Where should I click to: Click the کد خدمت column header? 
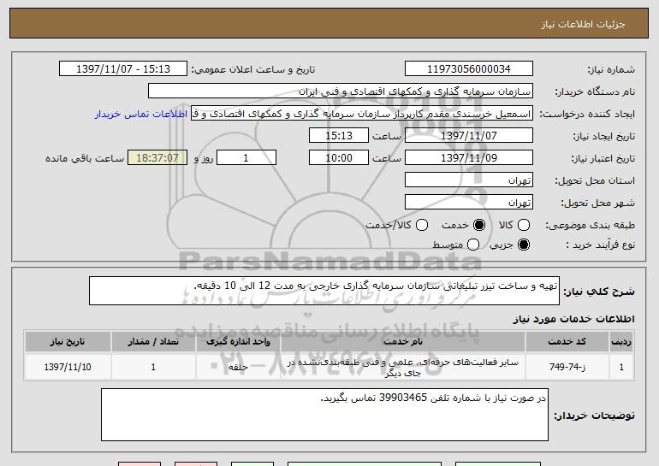(567, 342)
